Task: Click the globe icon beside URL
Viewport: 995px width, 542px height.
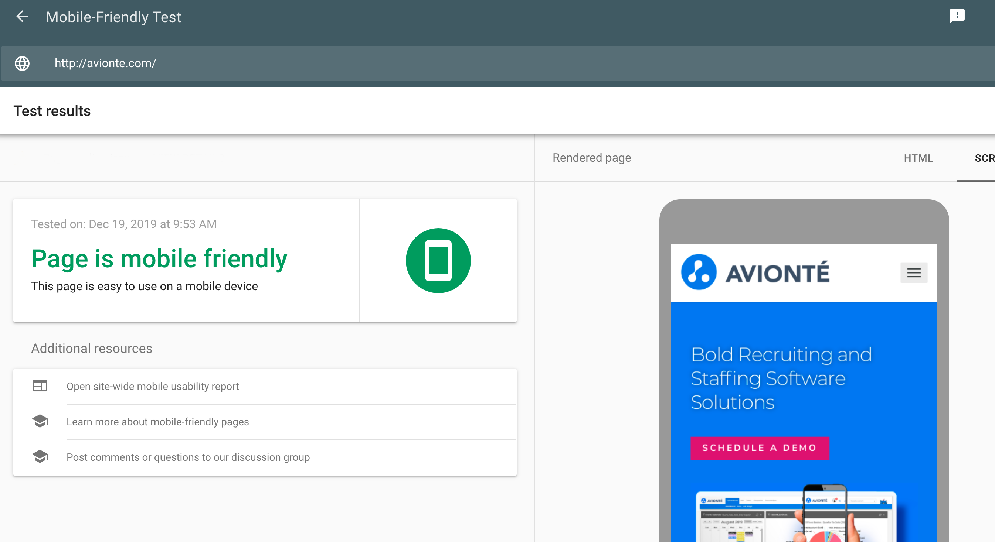Action: 22,63
